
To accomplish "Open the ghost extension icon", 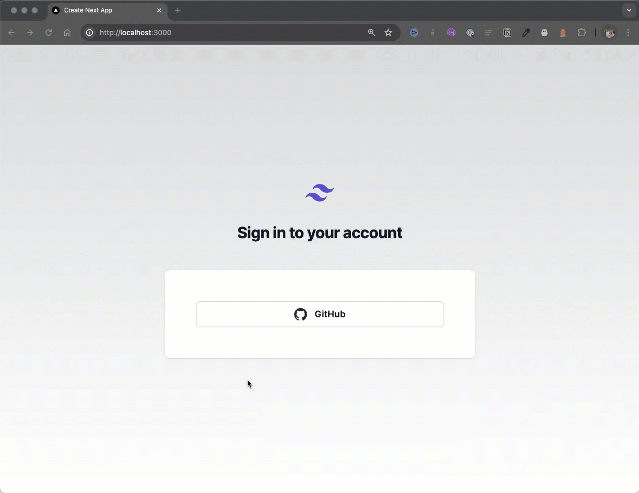I will click(x=544, y=33).
